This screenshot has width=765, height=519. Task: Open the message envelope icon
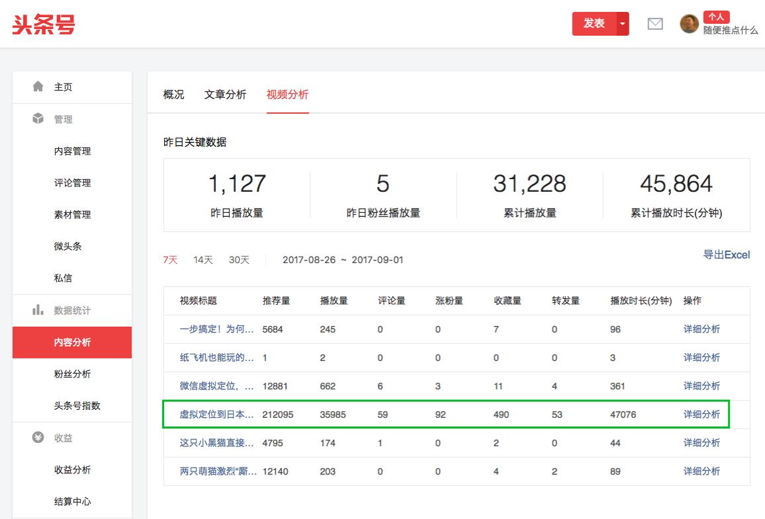(655, 23)
